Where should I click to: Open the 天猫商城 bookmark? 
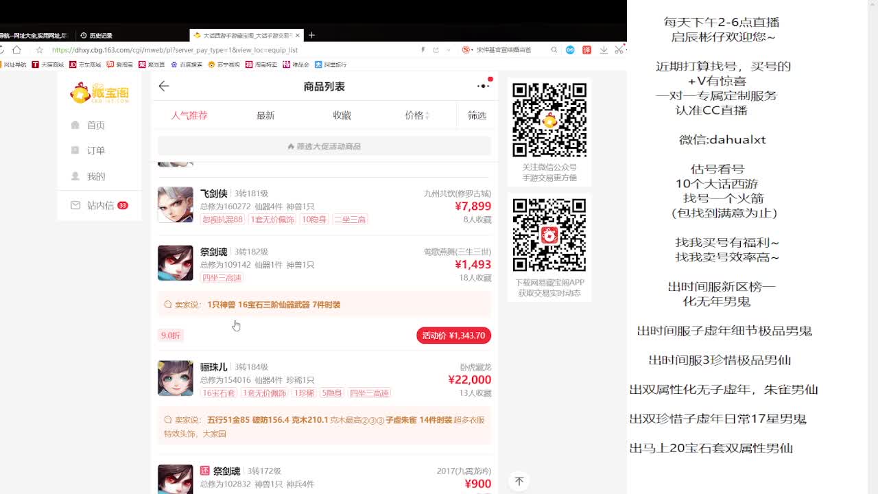pos(48,64)
